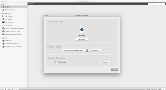The width and height of the screenshot is (166, 90).
Task: Click the Icecast Radio Directory icon
Action: tap(3, 47)
